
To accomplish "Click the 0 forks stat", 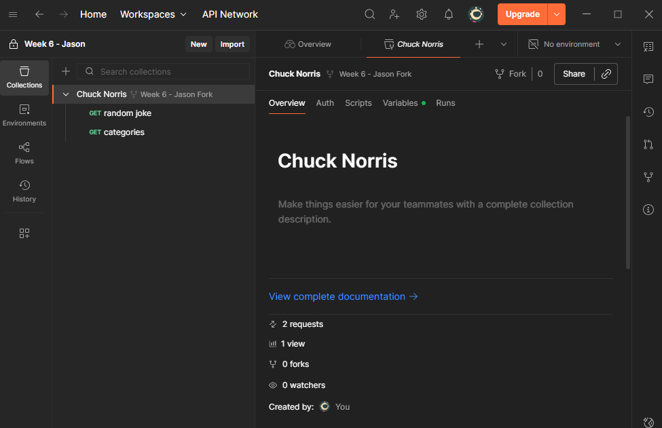I will tap(289, 364).
